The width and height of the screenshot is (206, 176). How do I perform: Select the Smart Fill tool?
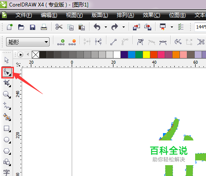pyautogui.click(x=7, y=117)
